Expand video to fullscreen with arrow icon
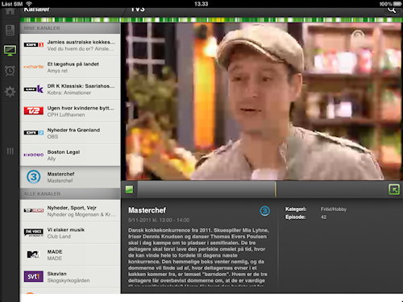 point(394,189)
